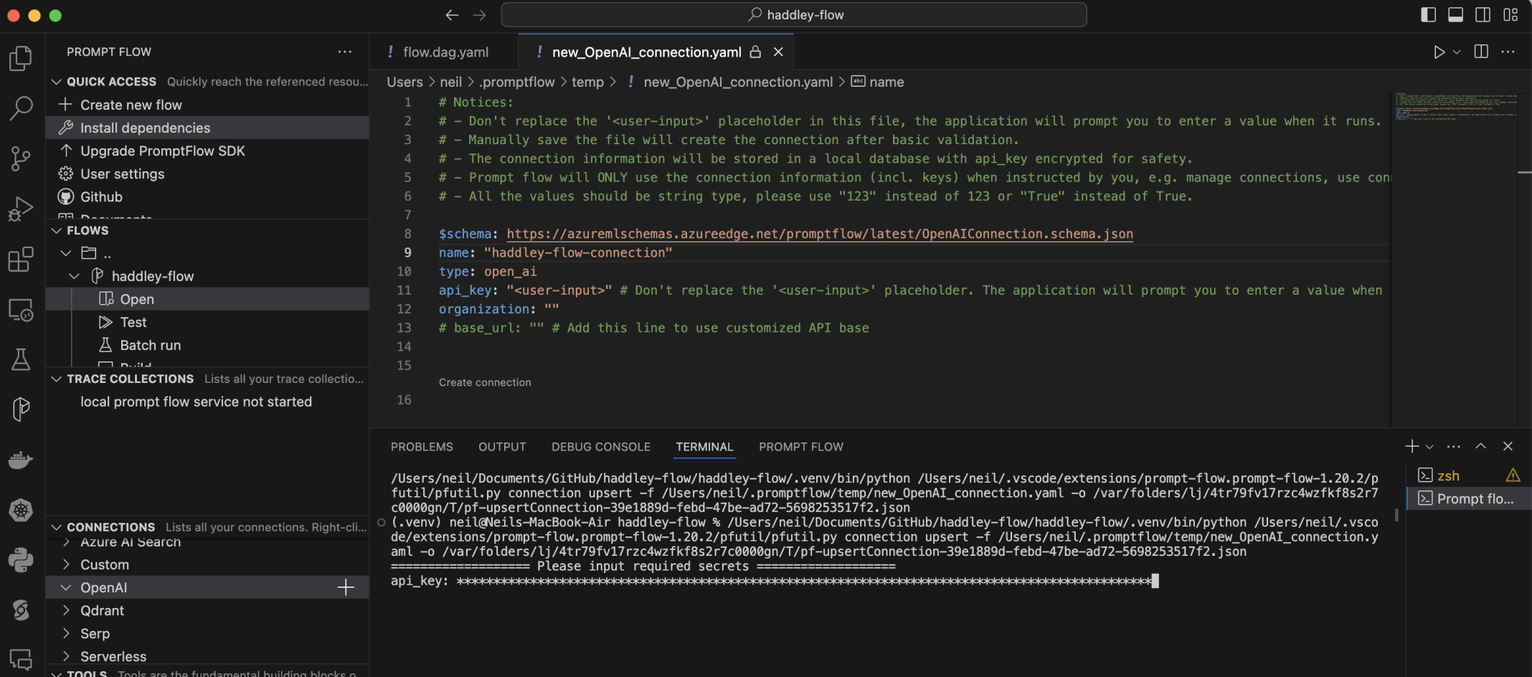This screenshot has width=1532, height=677.
Task: Open the Search view in activity bar
Action: coord(21,108)
